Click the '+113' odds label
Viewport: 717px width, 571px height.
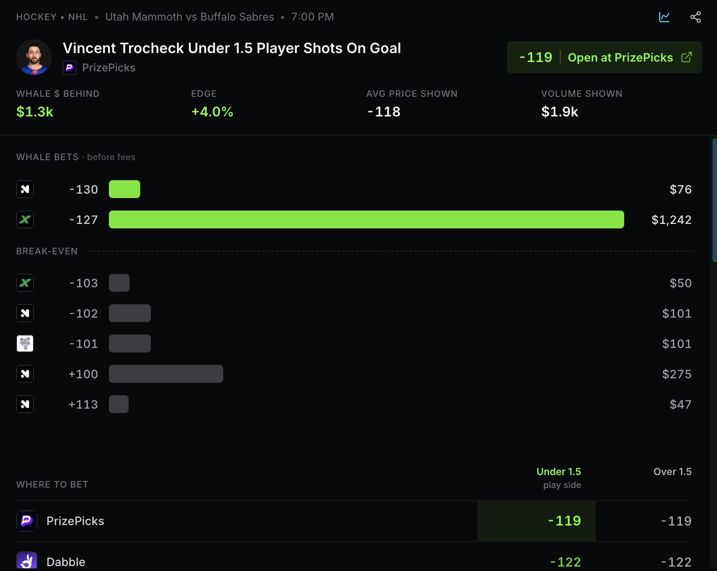pos(83,404)
